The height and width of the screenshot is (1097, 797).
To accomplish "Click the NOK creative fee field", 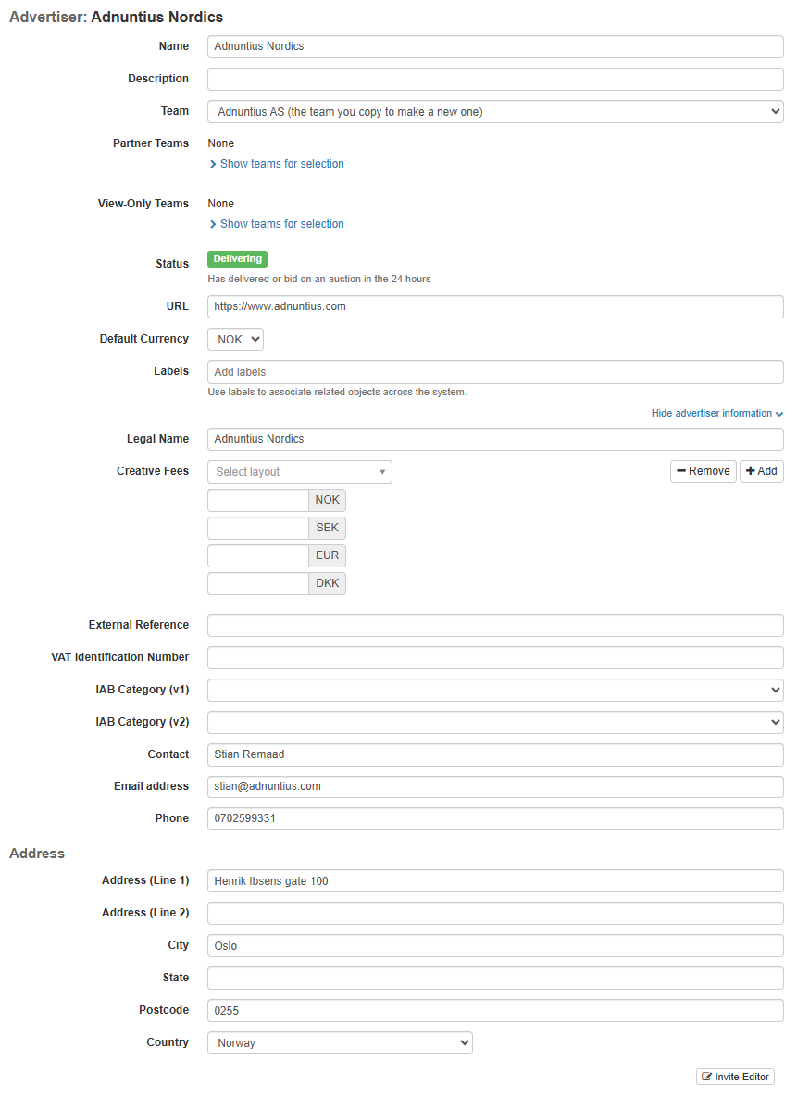I will [x=258, y=501].
